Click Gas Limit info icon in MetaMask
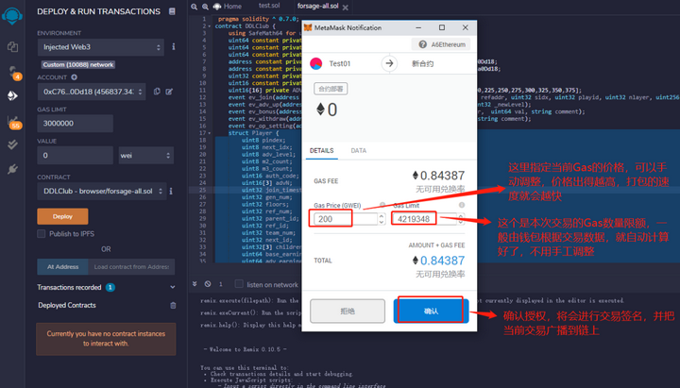This screenshot has height=388, width=680. pos(462,205)
